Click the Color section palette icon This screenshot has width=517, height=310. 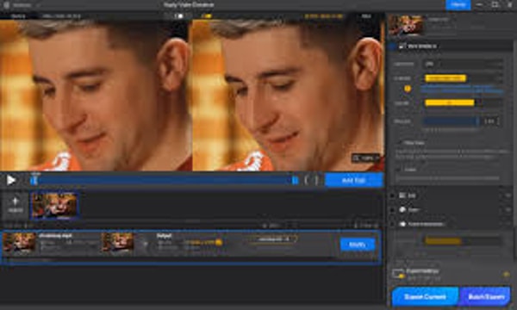click(402, 210)
